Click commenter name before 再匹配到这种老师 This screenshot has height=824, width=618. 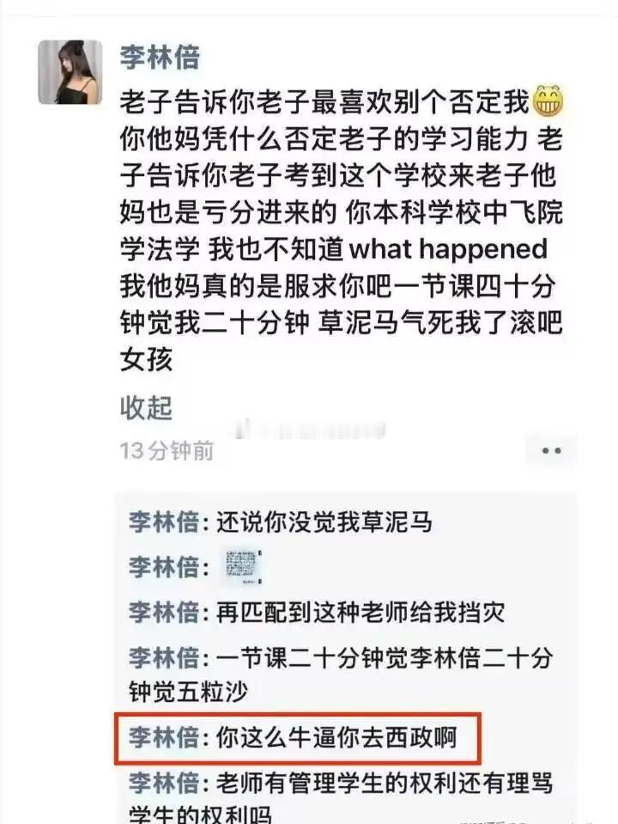pos(164,613)
